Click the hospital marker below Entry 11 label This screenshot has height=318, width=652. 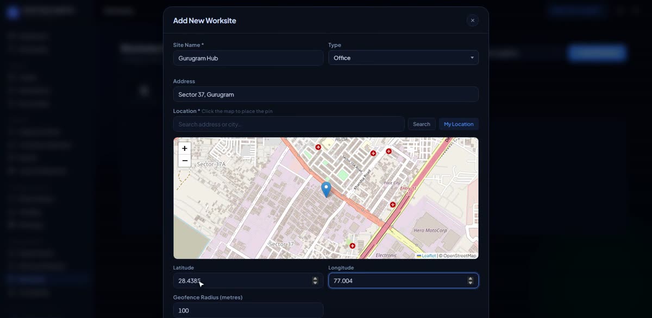(x=393, y=205)
